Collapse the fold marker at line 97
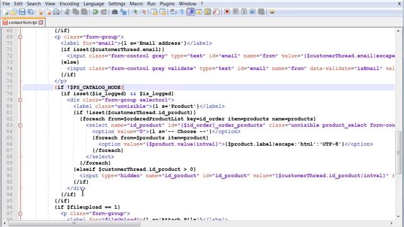The image size is (404, 227). 20,213
